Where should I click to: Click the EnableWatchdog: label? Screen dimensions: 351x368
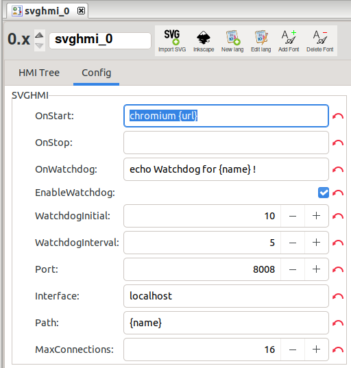(75, 193)
